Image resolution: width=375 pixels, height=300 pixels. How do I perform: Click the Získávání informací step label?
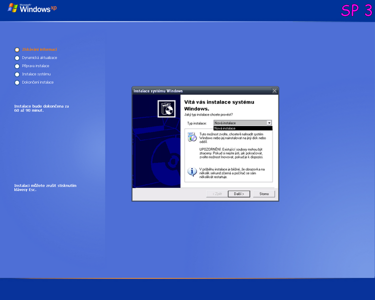tap(39, 49)
